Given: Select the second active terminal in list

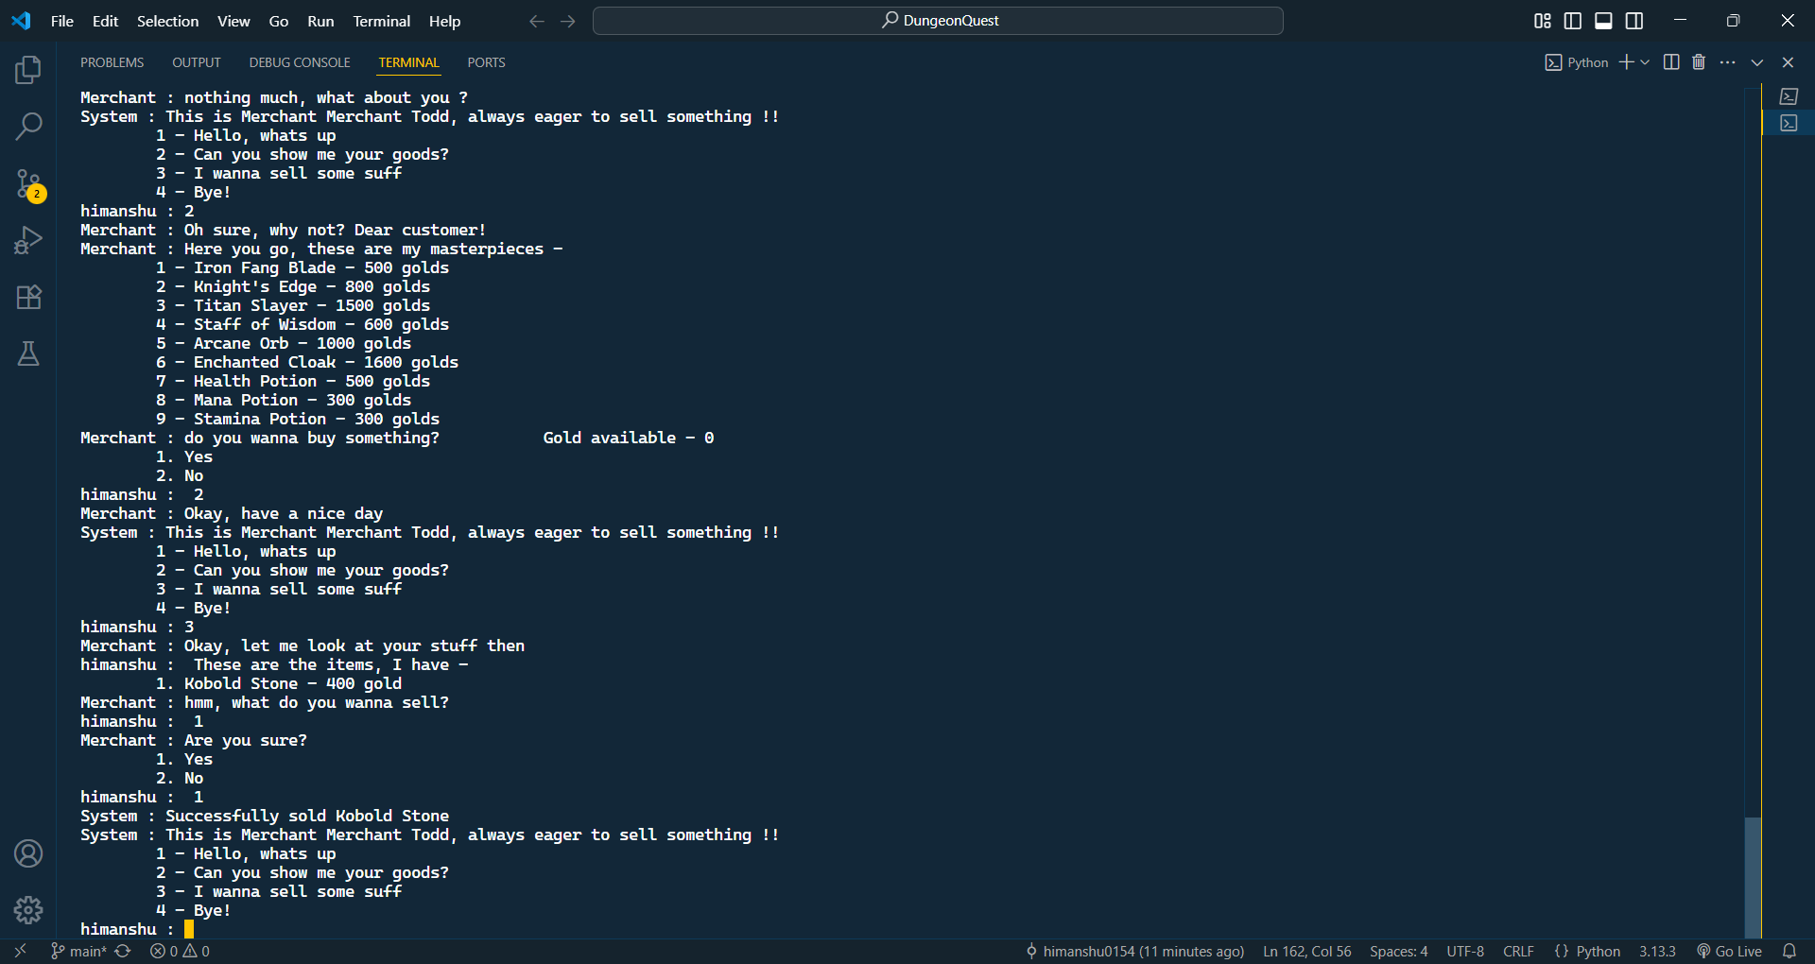Looking at the screenshot, I should [1789, 123].
